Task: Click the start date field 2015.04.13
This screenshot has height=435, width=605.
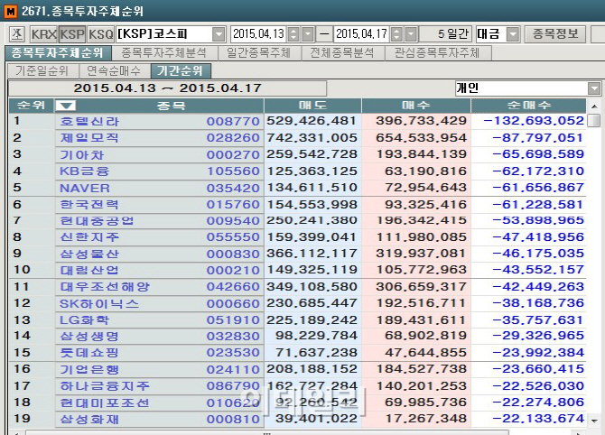Action: click(x=258, y=34)
